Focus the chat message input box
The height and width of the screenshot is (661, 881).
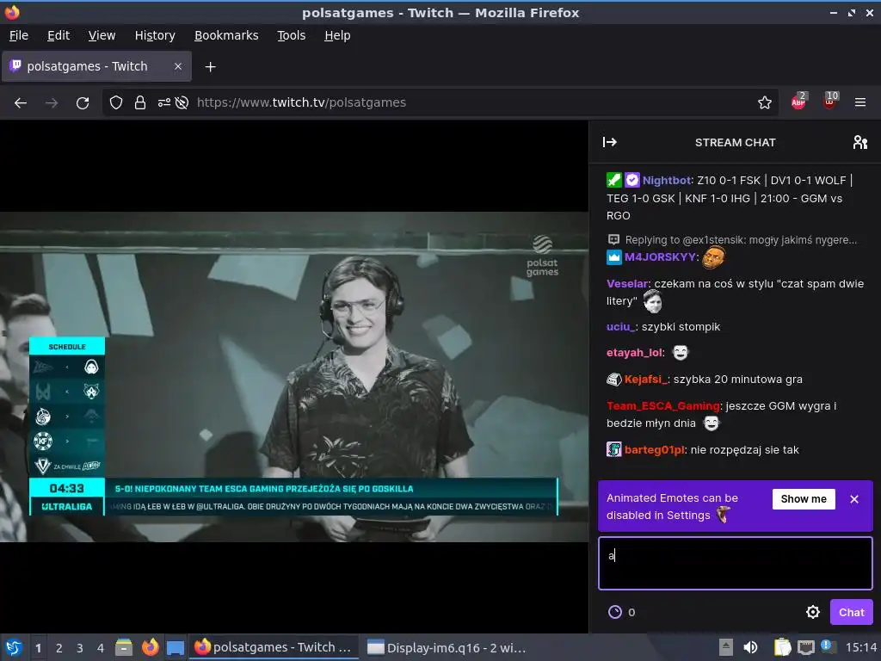(x=735, y=563)
